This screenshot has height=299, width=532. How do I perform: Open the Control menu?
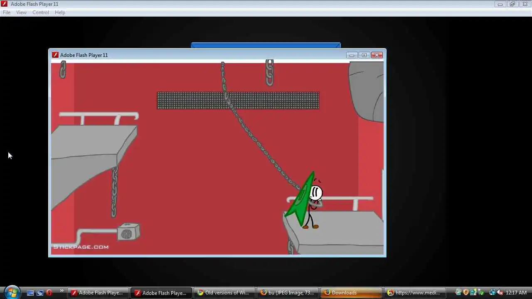(x=41, y=12)
